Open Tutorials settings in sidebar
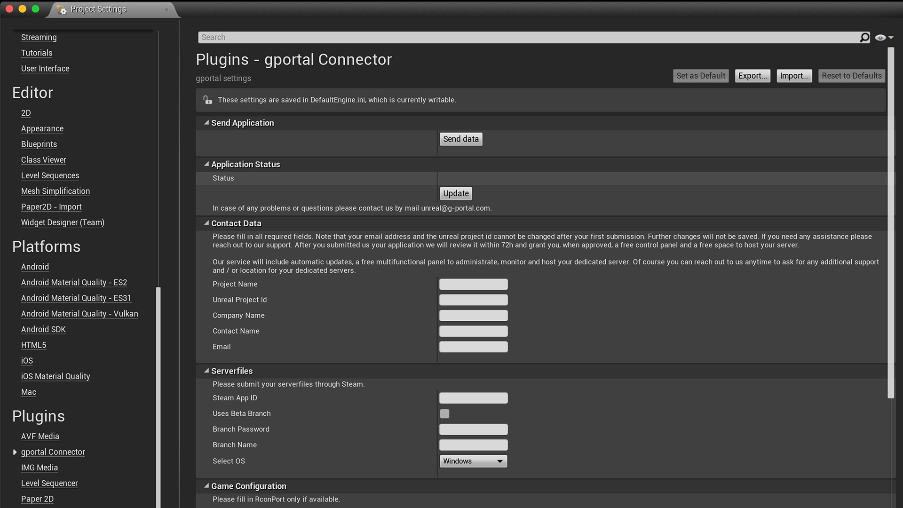Screen dimensions: 903x508 pyautogui.click(x=37, y=53)
